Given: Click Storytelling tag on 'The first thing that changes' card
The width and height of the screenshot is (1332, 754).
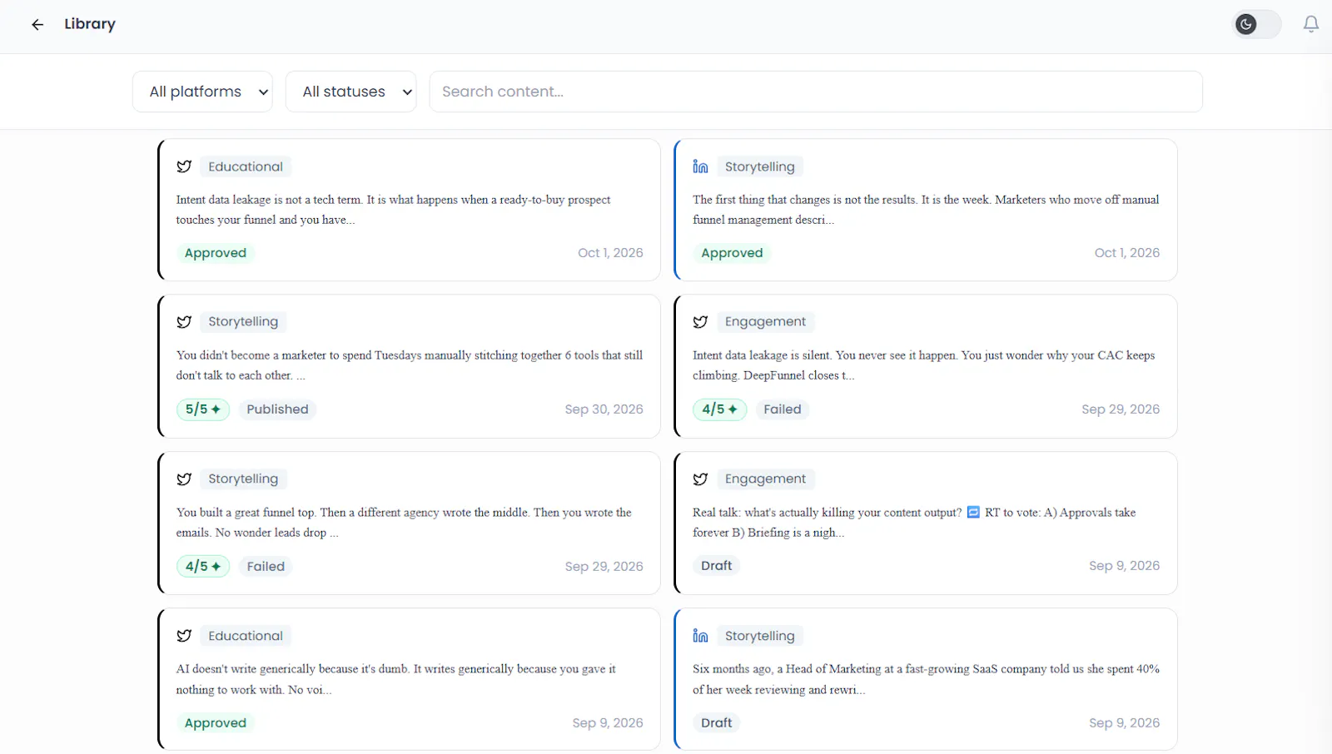Looking at the screenshot, I should [x=760, y=166].
